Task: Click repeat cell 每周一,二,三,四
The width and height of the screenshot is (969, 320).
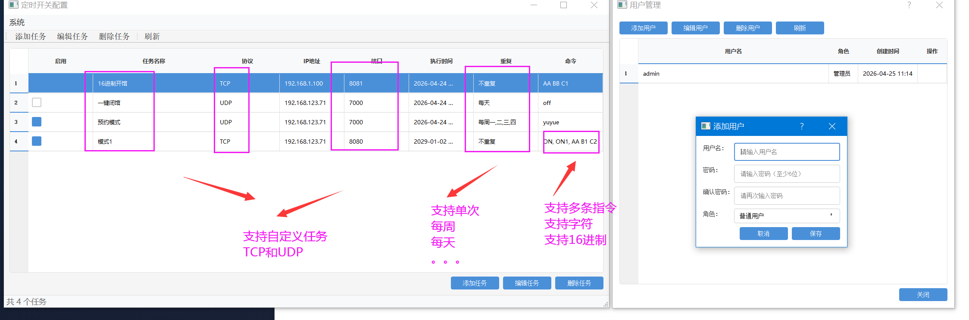Action: coord(506,122)
